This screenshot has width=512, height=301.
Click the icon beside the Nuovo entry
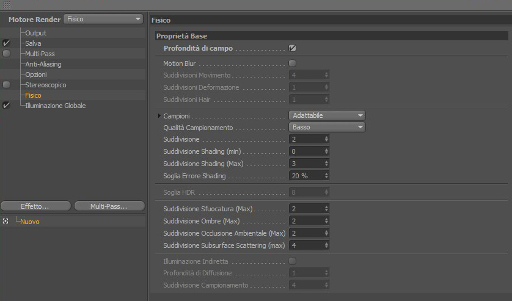[x=5, y=222]
